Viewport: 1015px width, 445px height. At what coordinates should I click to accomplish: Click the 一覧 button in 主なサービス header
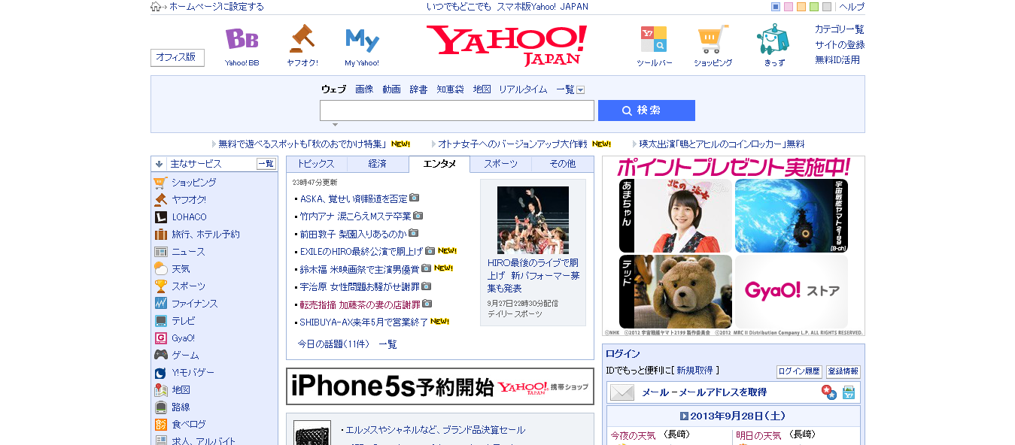(266, 164)
